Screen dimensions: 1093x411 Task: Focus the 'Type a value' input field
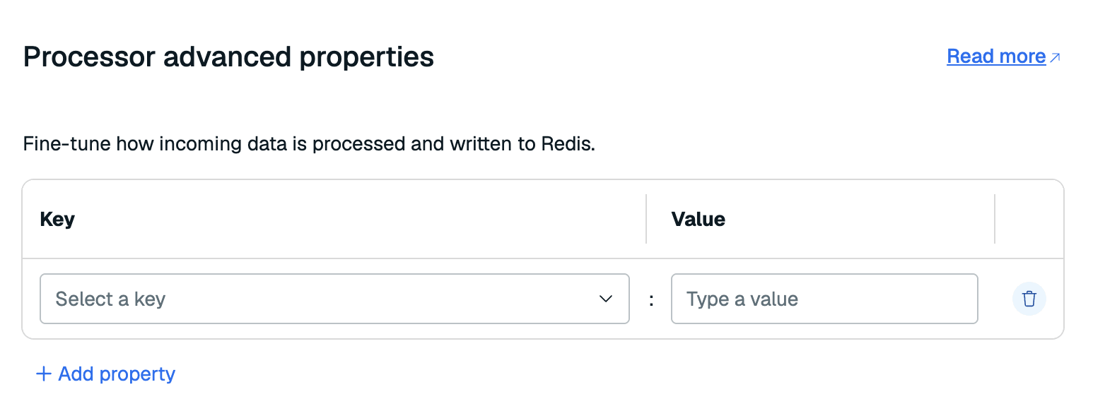click(824, 299)
